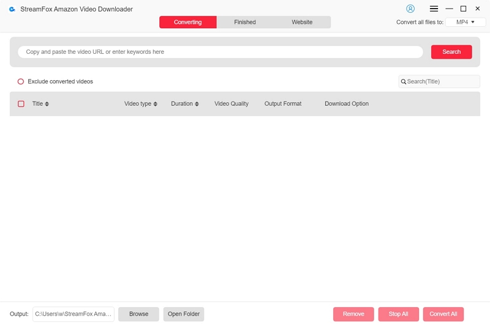The width and height of the screenshot is (490, 326).
Task: Click the Remove button
Action: pyautogui.click(x=353, y=314)
